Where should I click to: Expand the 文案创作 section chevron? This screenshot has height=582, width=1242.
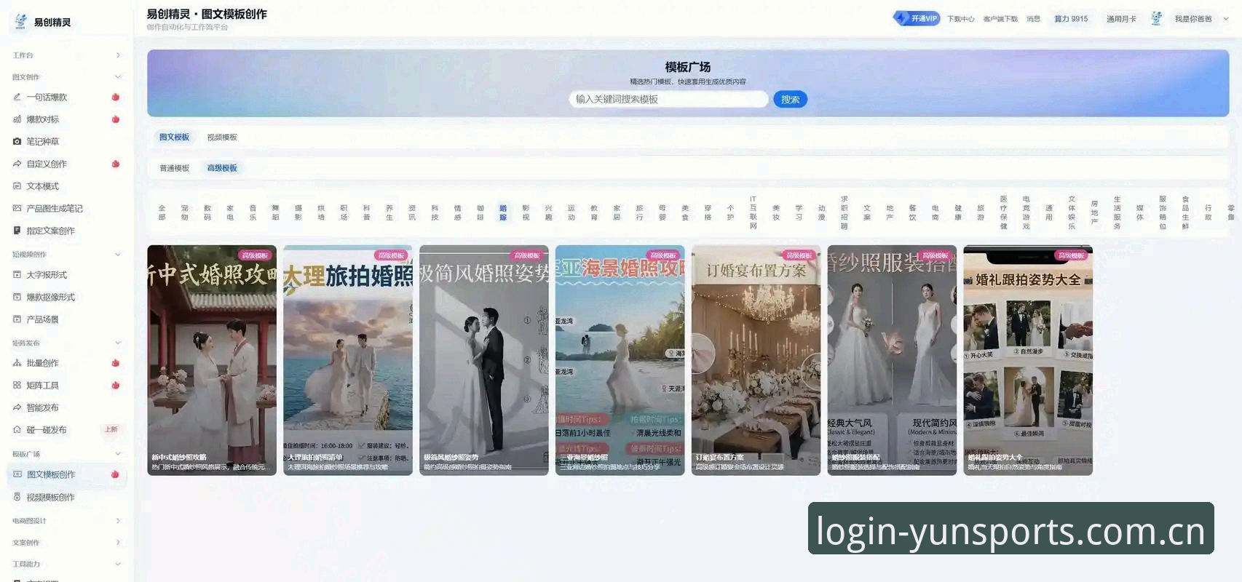click(x=118, y=543)
